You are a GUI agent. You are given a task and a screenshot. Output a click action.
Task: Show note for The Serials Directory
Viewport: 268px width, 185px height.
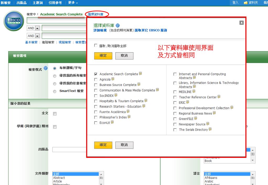tap(210, 129)
